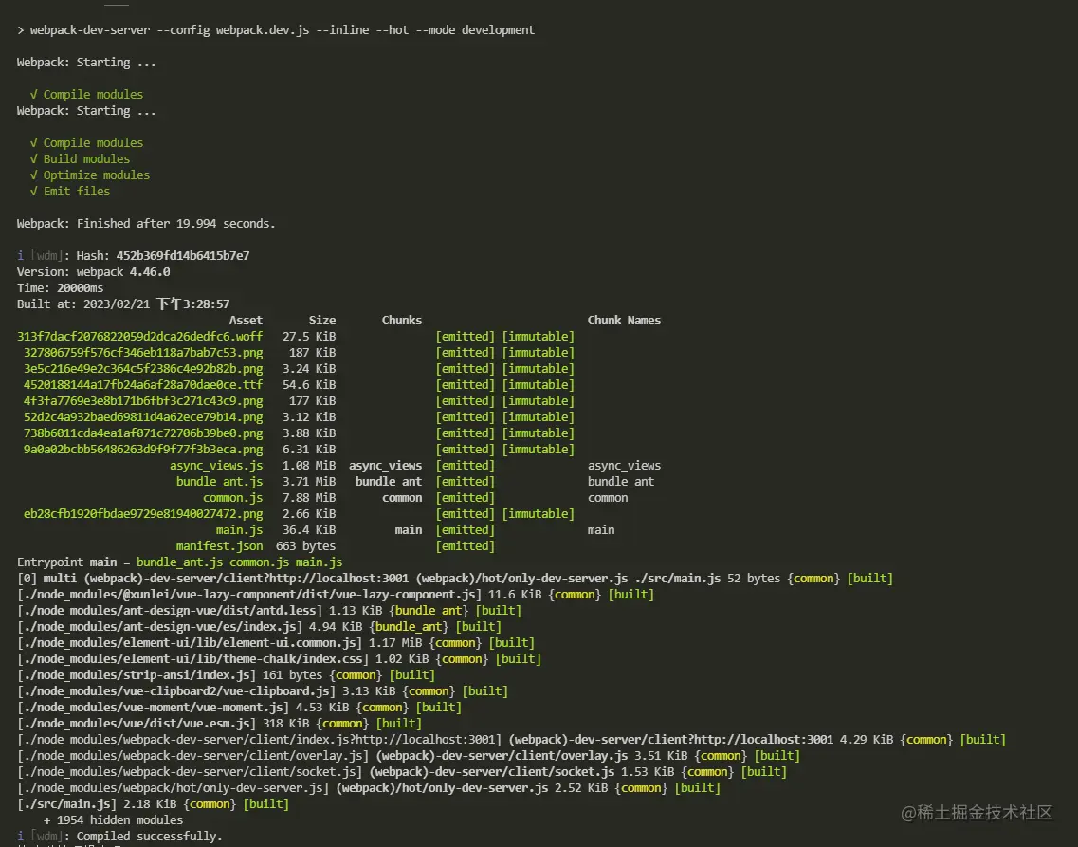Click the vue-moment.js module path
The height and width of the screenshot is (847, 1078).
coord(153,709)
